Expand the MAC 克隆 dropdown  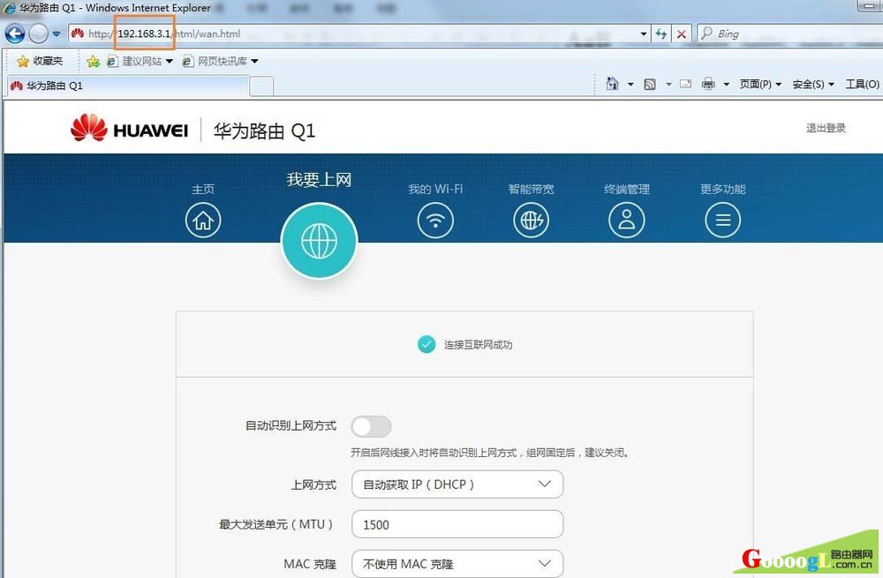pyautogui.click(x=457, y=564)
